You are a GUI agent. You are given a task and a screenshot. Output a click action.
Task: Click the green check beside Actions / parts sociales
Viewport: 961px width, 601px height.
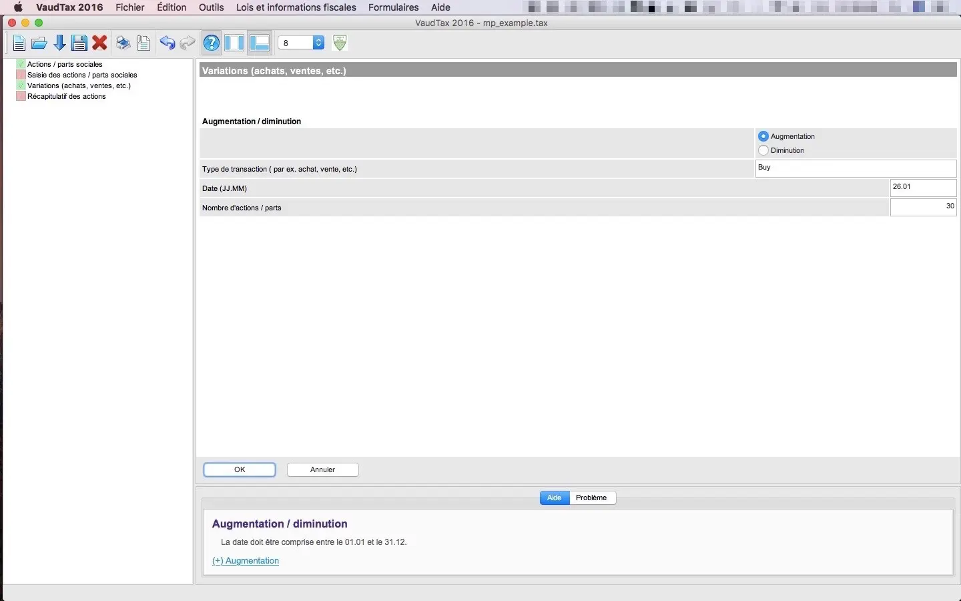point(21,64)
